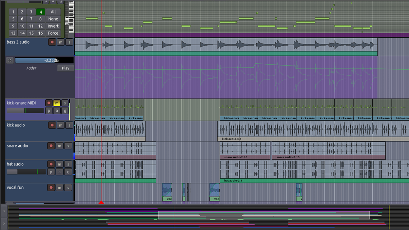This screenshot has width=409, height=230.
Task: Mute the bass 2 audio track
Action: click(61, 42)
